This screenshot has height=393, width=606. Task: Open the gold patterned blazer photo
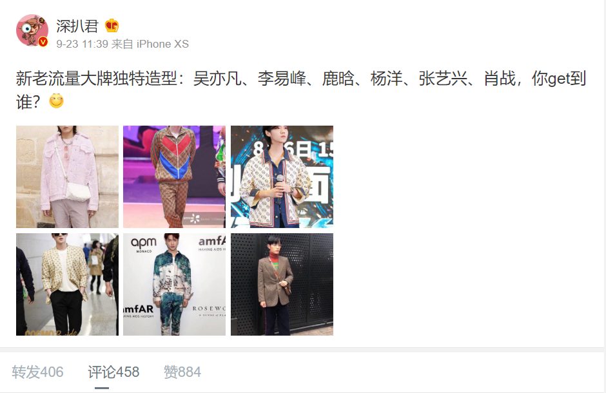point(67,285)
